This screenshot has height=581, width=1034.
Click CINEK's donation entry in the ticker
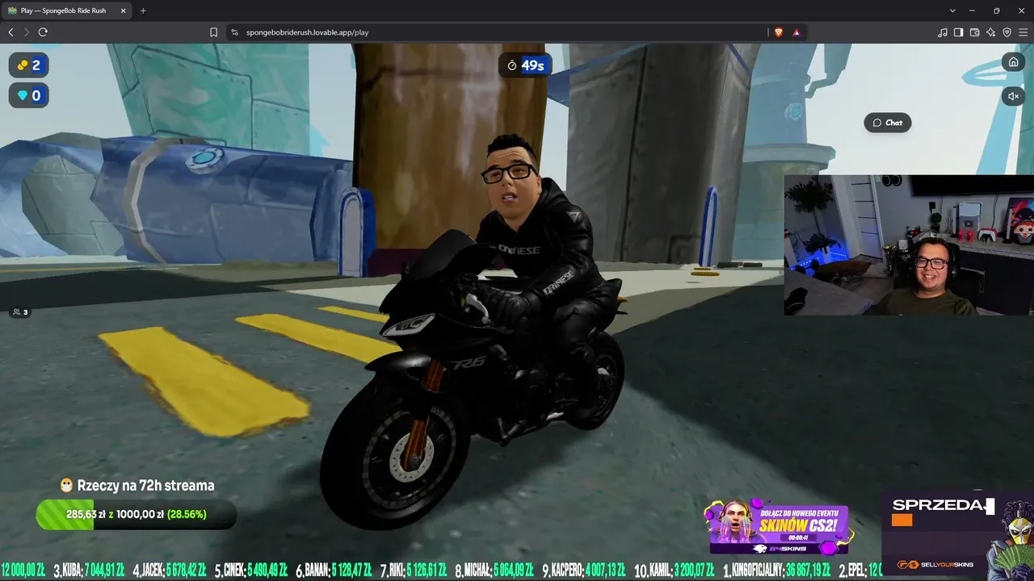251,571
